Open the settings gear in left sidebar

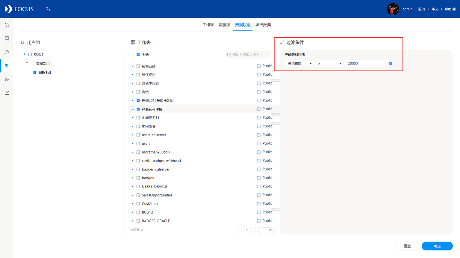point(7,79)
